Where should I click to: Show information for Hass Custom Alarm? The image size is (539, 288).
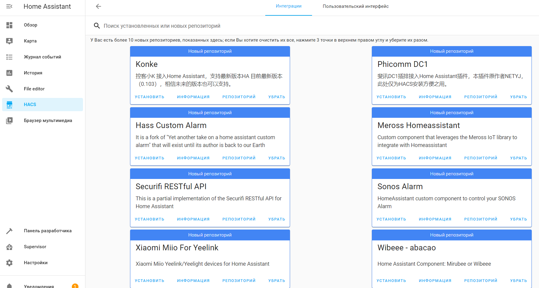(x=193, y=158)
